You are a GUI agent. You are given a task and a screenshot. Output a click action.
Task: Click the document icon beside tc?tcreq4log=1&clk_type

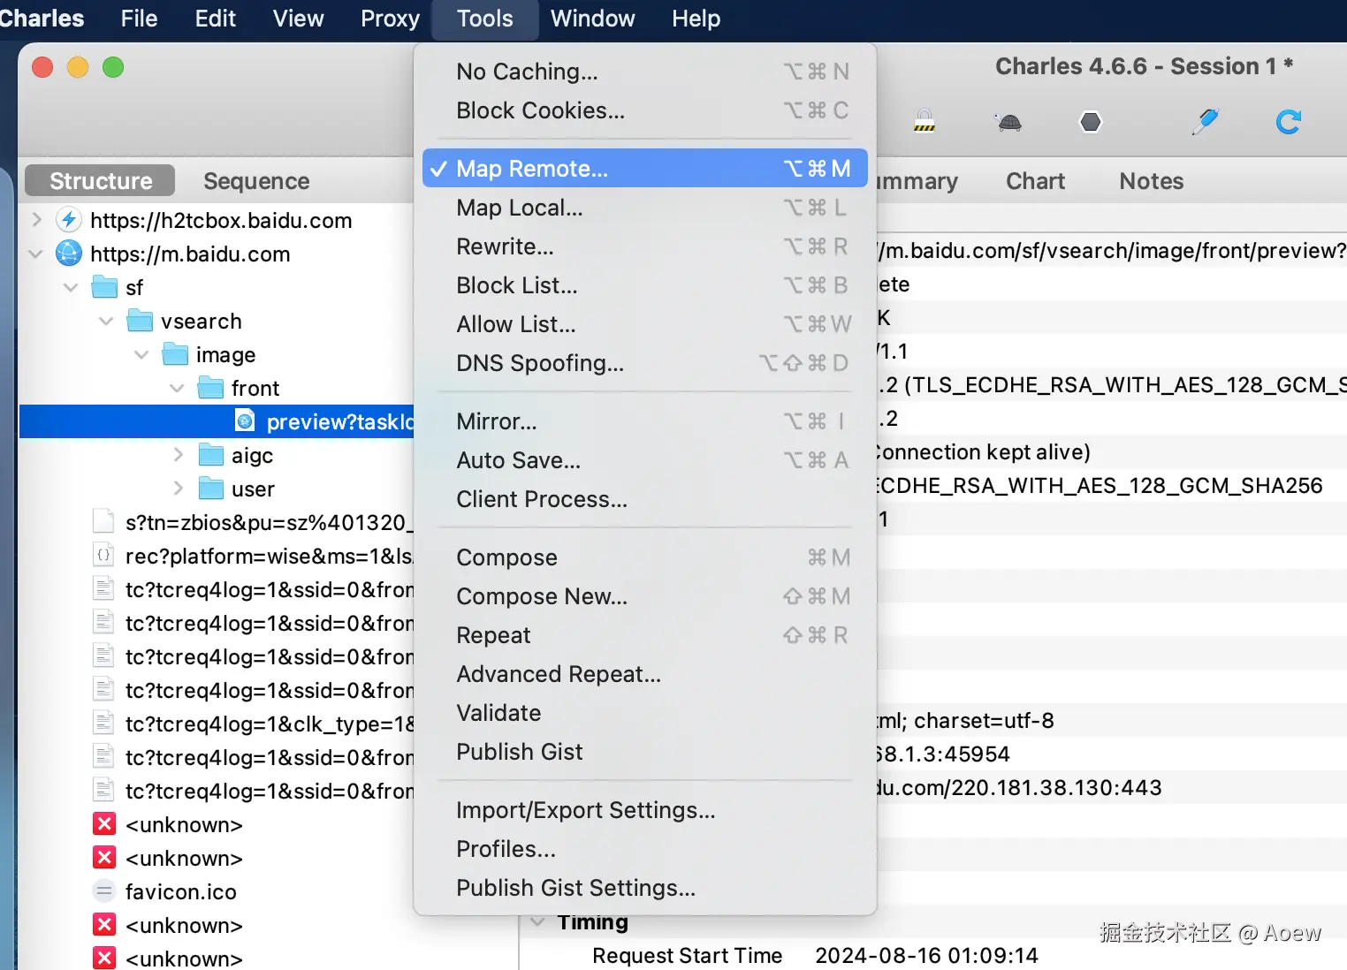click(x=103, y=724)
